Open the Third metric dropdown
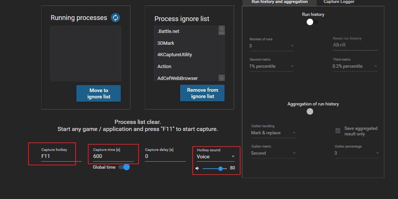Viewport: 398px width, 199px height. (x=355, y=66)
